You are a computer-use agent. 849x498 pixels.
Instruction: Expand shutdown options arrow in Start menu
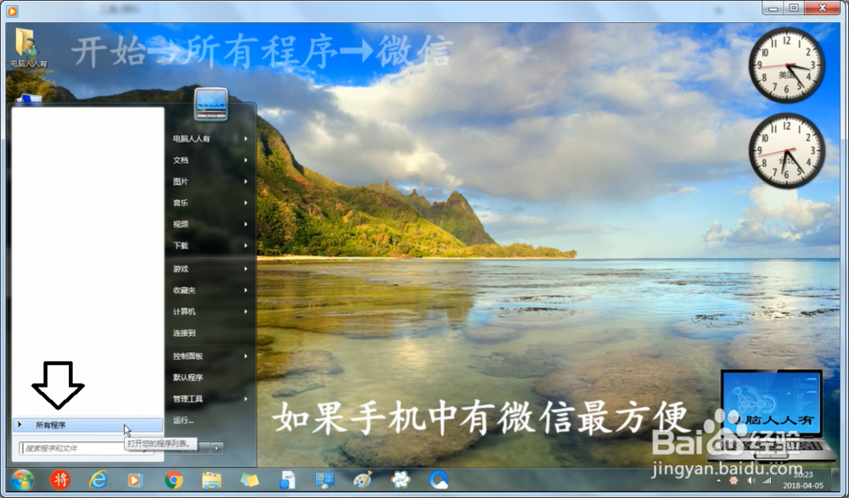pyautogui.click(x=216, y=448)
